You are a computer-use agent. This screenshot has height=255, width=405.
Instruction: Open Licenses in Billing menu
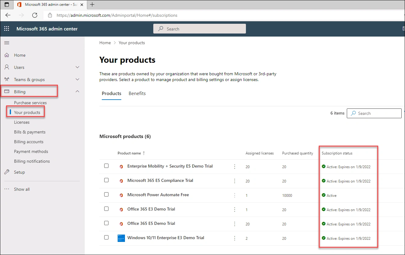coord(22,122)
